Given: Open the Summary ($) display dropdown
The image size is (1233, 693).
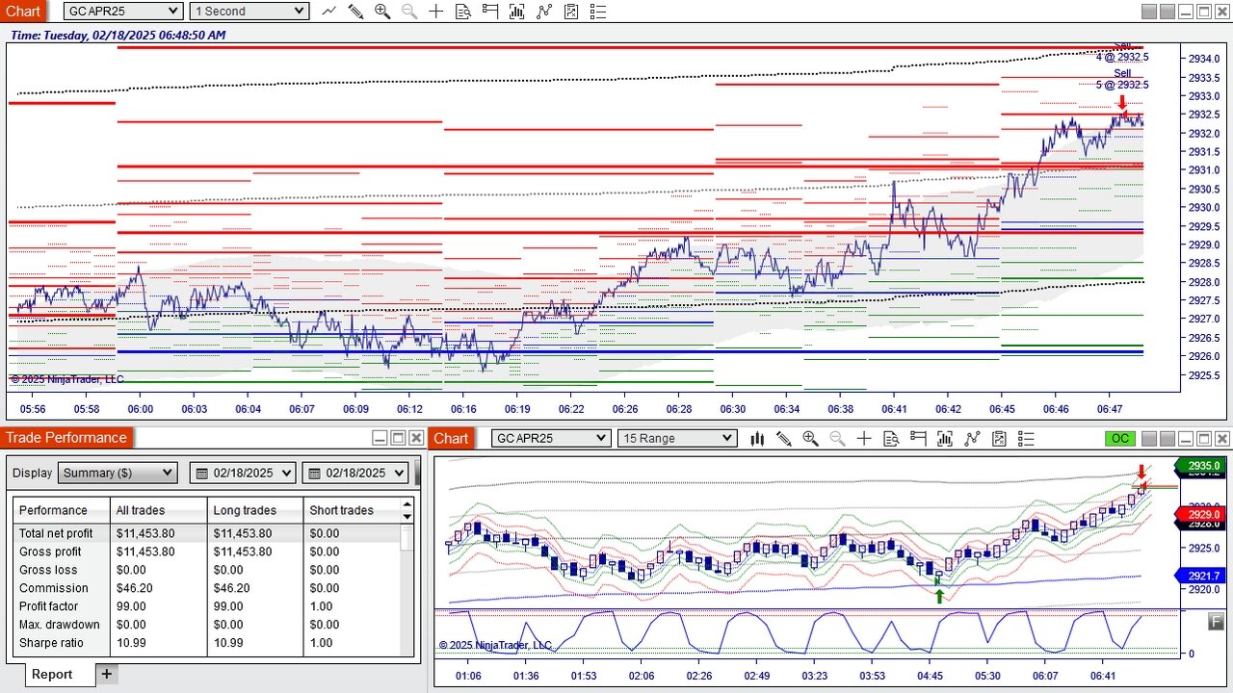Looking at the screenshot, I should [118, 473].
